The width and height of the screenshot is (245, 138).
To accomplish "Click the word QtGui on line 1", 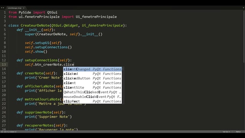I will point(52,12).
